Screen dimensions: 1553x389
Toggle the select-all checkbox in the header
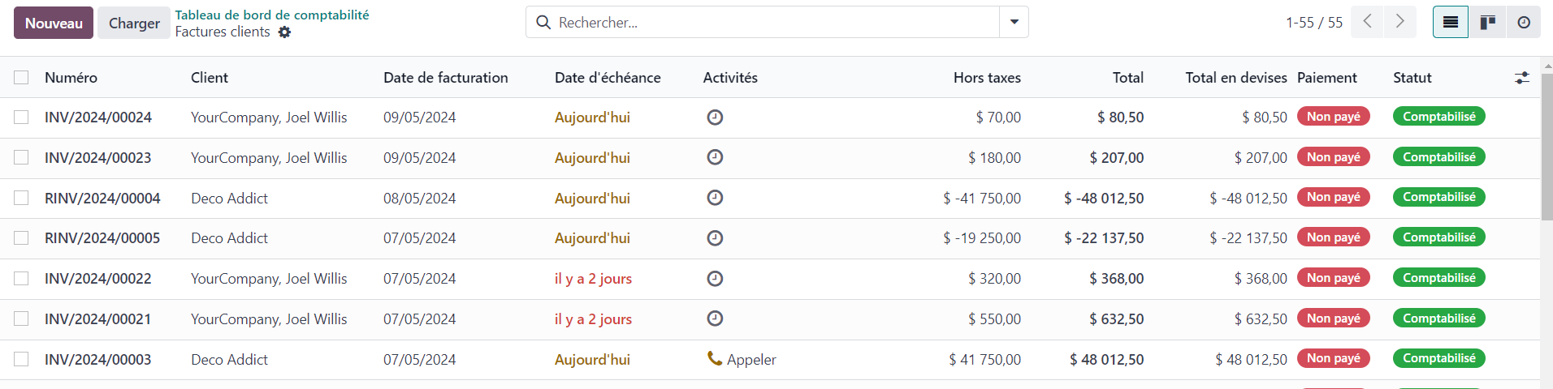tap(21, 78)
